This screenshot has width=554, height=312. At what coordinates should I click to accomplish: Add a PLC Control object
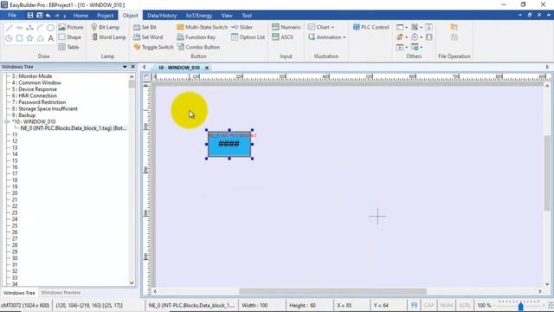coord(371,27)
